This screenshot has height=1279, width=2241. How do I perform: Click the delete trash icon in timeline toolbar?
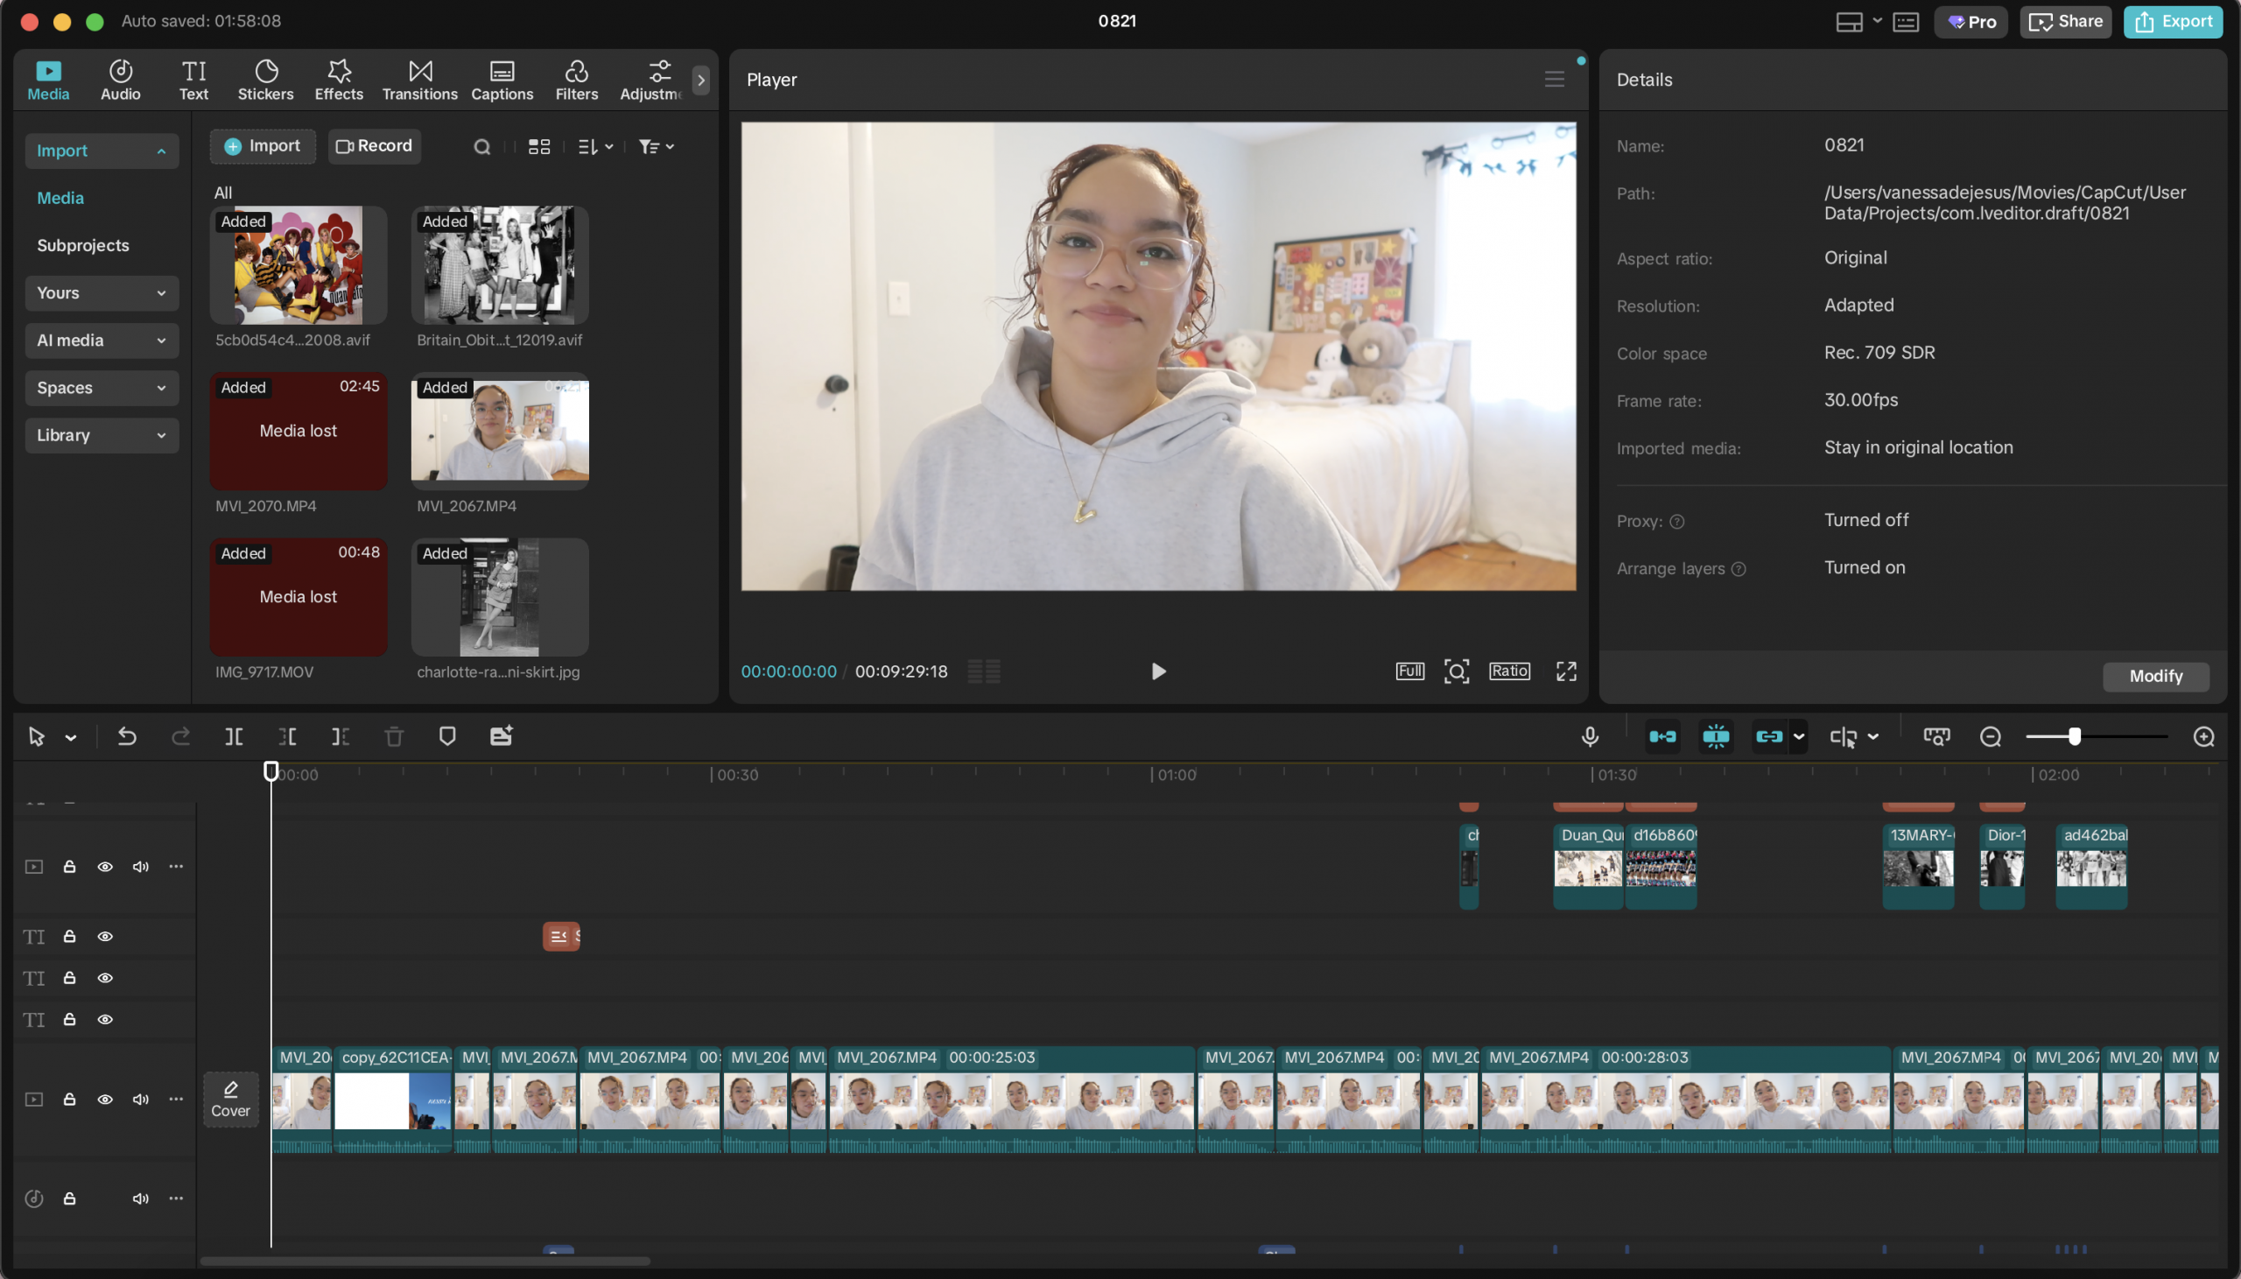click(394, 736)
